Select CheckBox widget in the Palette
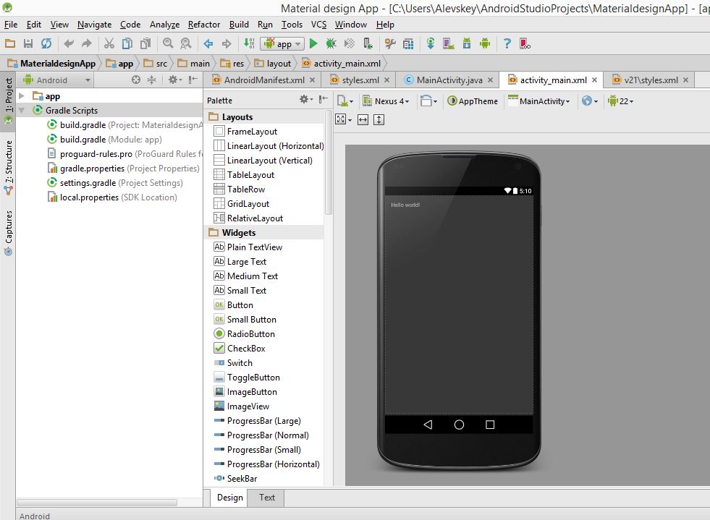Screen dimensions: 710x520 [x=246, y=349]
